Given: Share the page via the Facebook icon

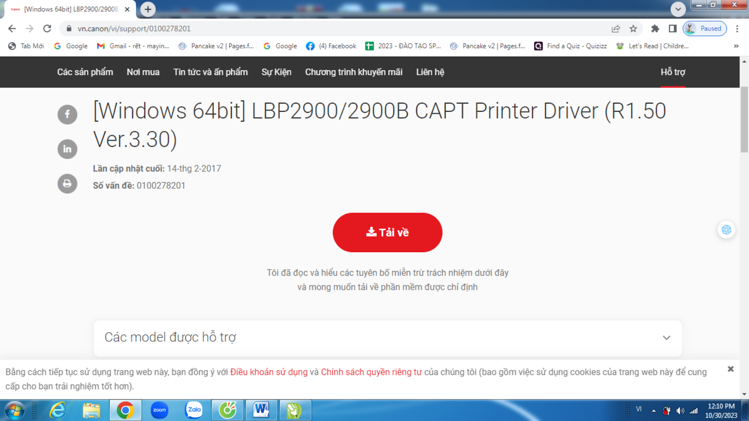Looking at the screenshot, I should 67,114.
